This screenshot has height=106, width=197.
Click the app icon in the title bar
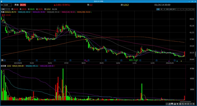(1, 1)
